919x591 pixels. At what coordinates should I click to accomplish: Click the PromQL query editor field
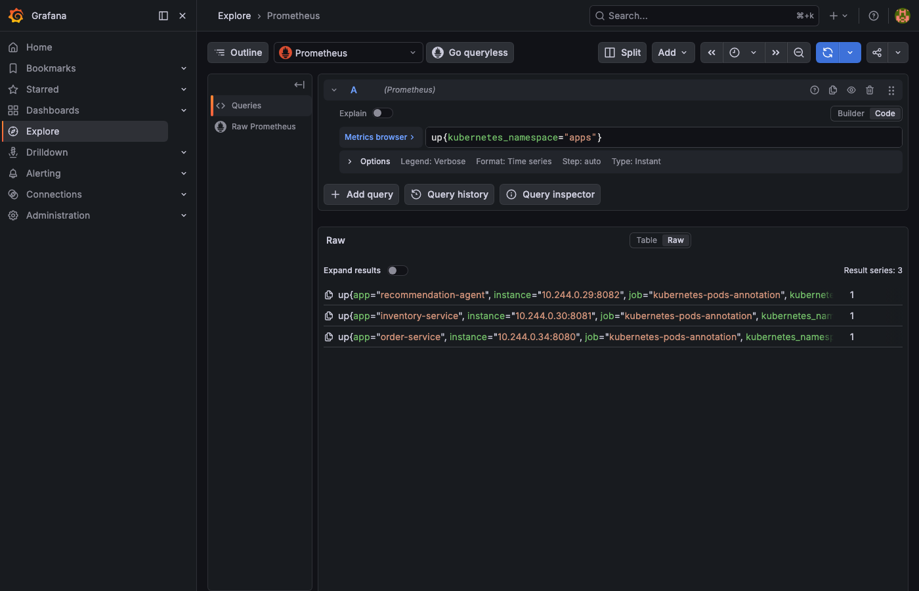point(664,137)
